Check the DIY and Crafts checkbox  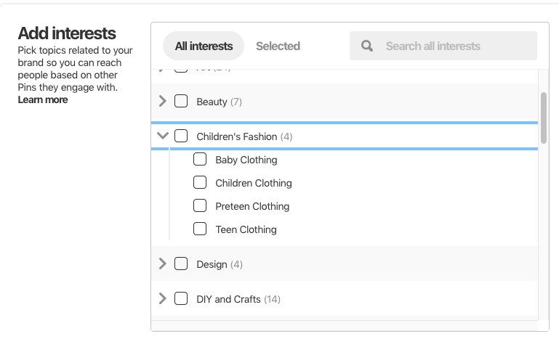(x=181, y=298)
